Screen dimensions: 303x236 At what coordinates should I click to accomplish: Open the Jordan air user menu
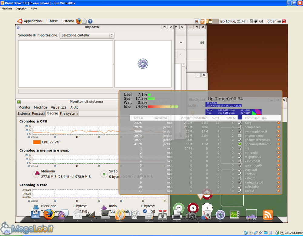[x=274, y=21]
